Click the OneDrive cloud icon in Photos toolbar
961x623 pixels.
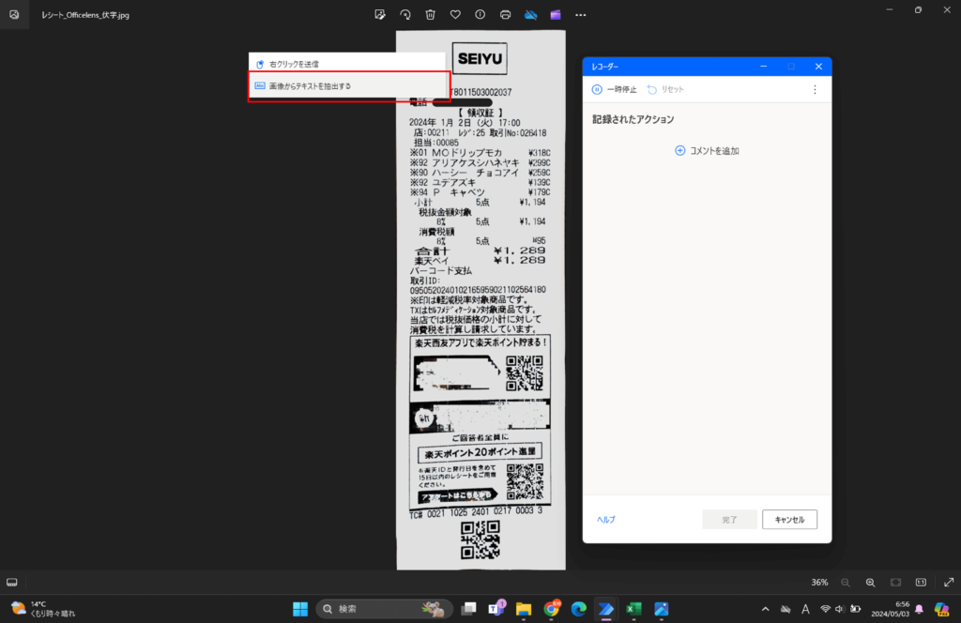click(x=531, y=15)
